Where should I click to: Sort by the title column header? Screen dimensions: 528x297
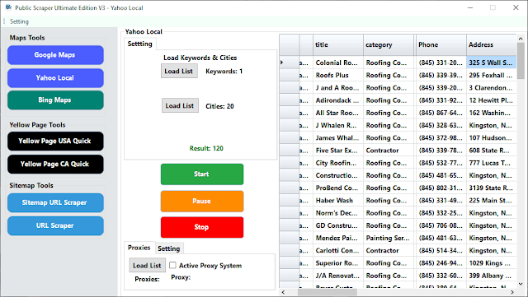338,44
